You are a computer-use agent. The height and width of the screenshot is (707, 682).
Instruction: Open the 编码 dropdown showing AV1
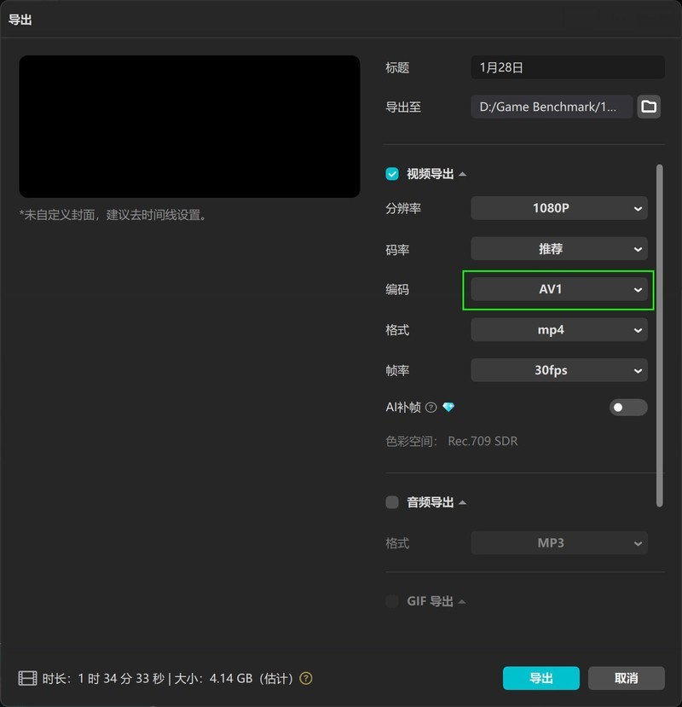point(558,289)
